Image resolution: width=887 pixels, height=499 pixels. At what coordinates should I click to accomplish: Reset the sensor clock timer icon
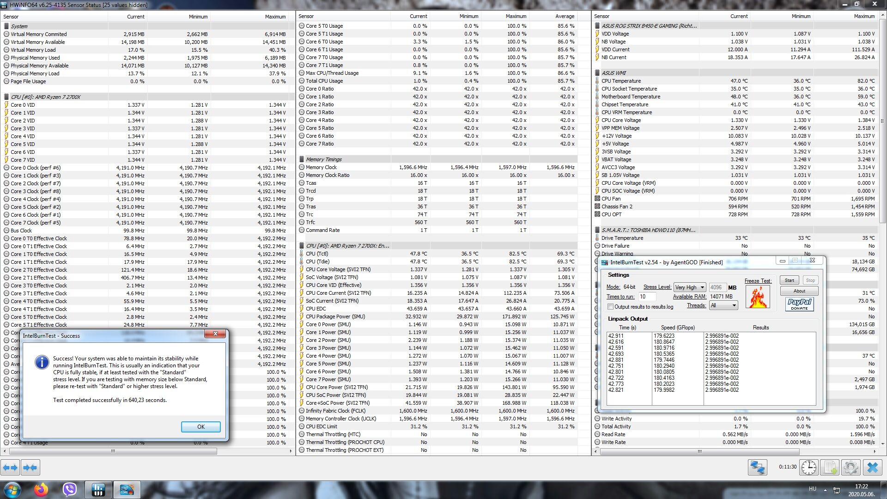[809, 468]
